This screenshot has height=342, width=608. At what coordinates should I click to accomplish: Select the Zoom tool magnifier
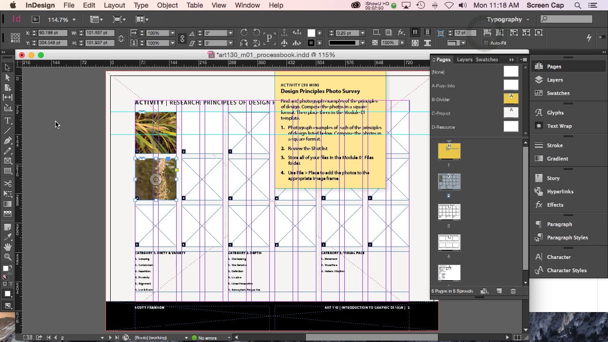8,257
